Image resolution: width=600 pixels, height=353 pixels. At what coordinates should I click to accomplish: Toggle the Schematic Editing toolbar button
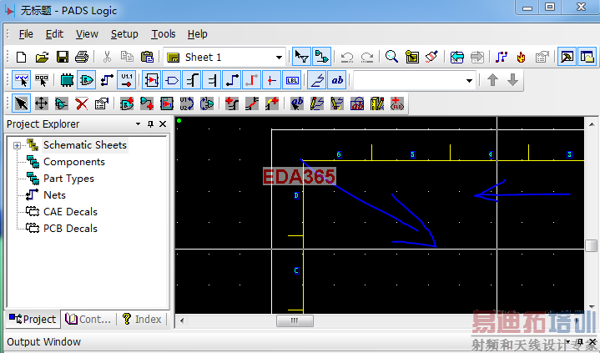click(x=321, y=58)
